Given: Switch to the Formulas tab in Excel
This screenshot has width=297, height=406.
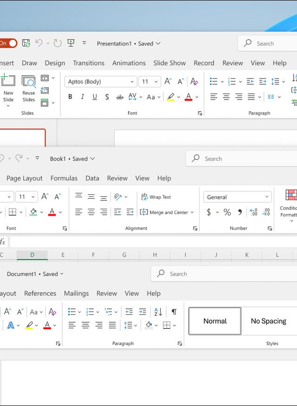Looking at the screenshot, I should (64, 178).
